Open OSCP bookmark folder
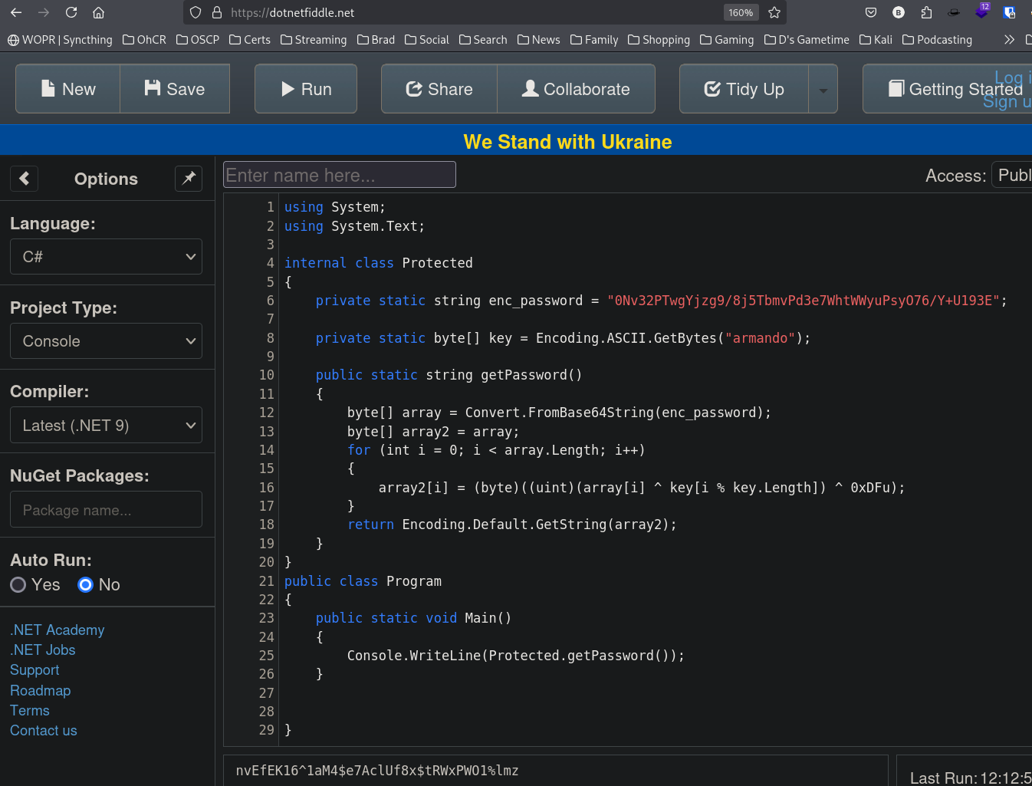Image resolution: width=1032 pixels, height=786 pixels. [x=198, y=40]
